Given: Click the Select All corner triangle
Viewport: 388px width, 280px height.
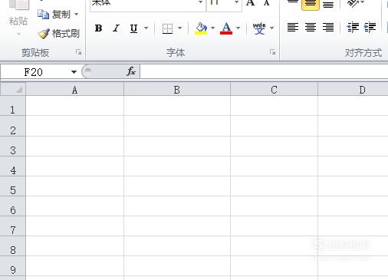Looking at the screenshot, I should click(x=13, y=89).
